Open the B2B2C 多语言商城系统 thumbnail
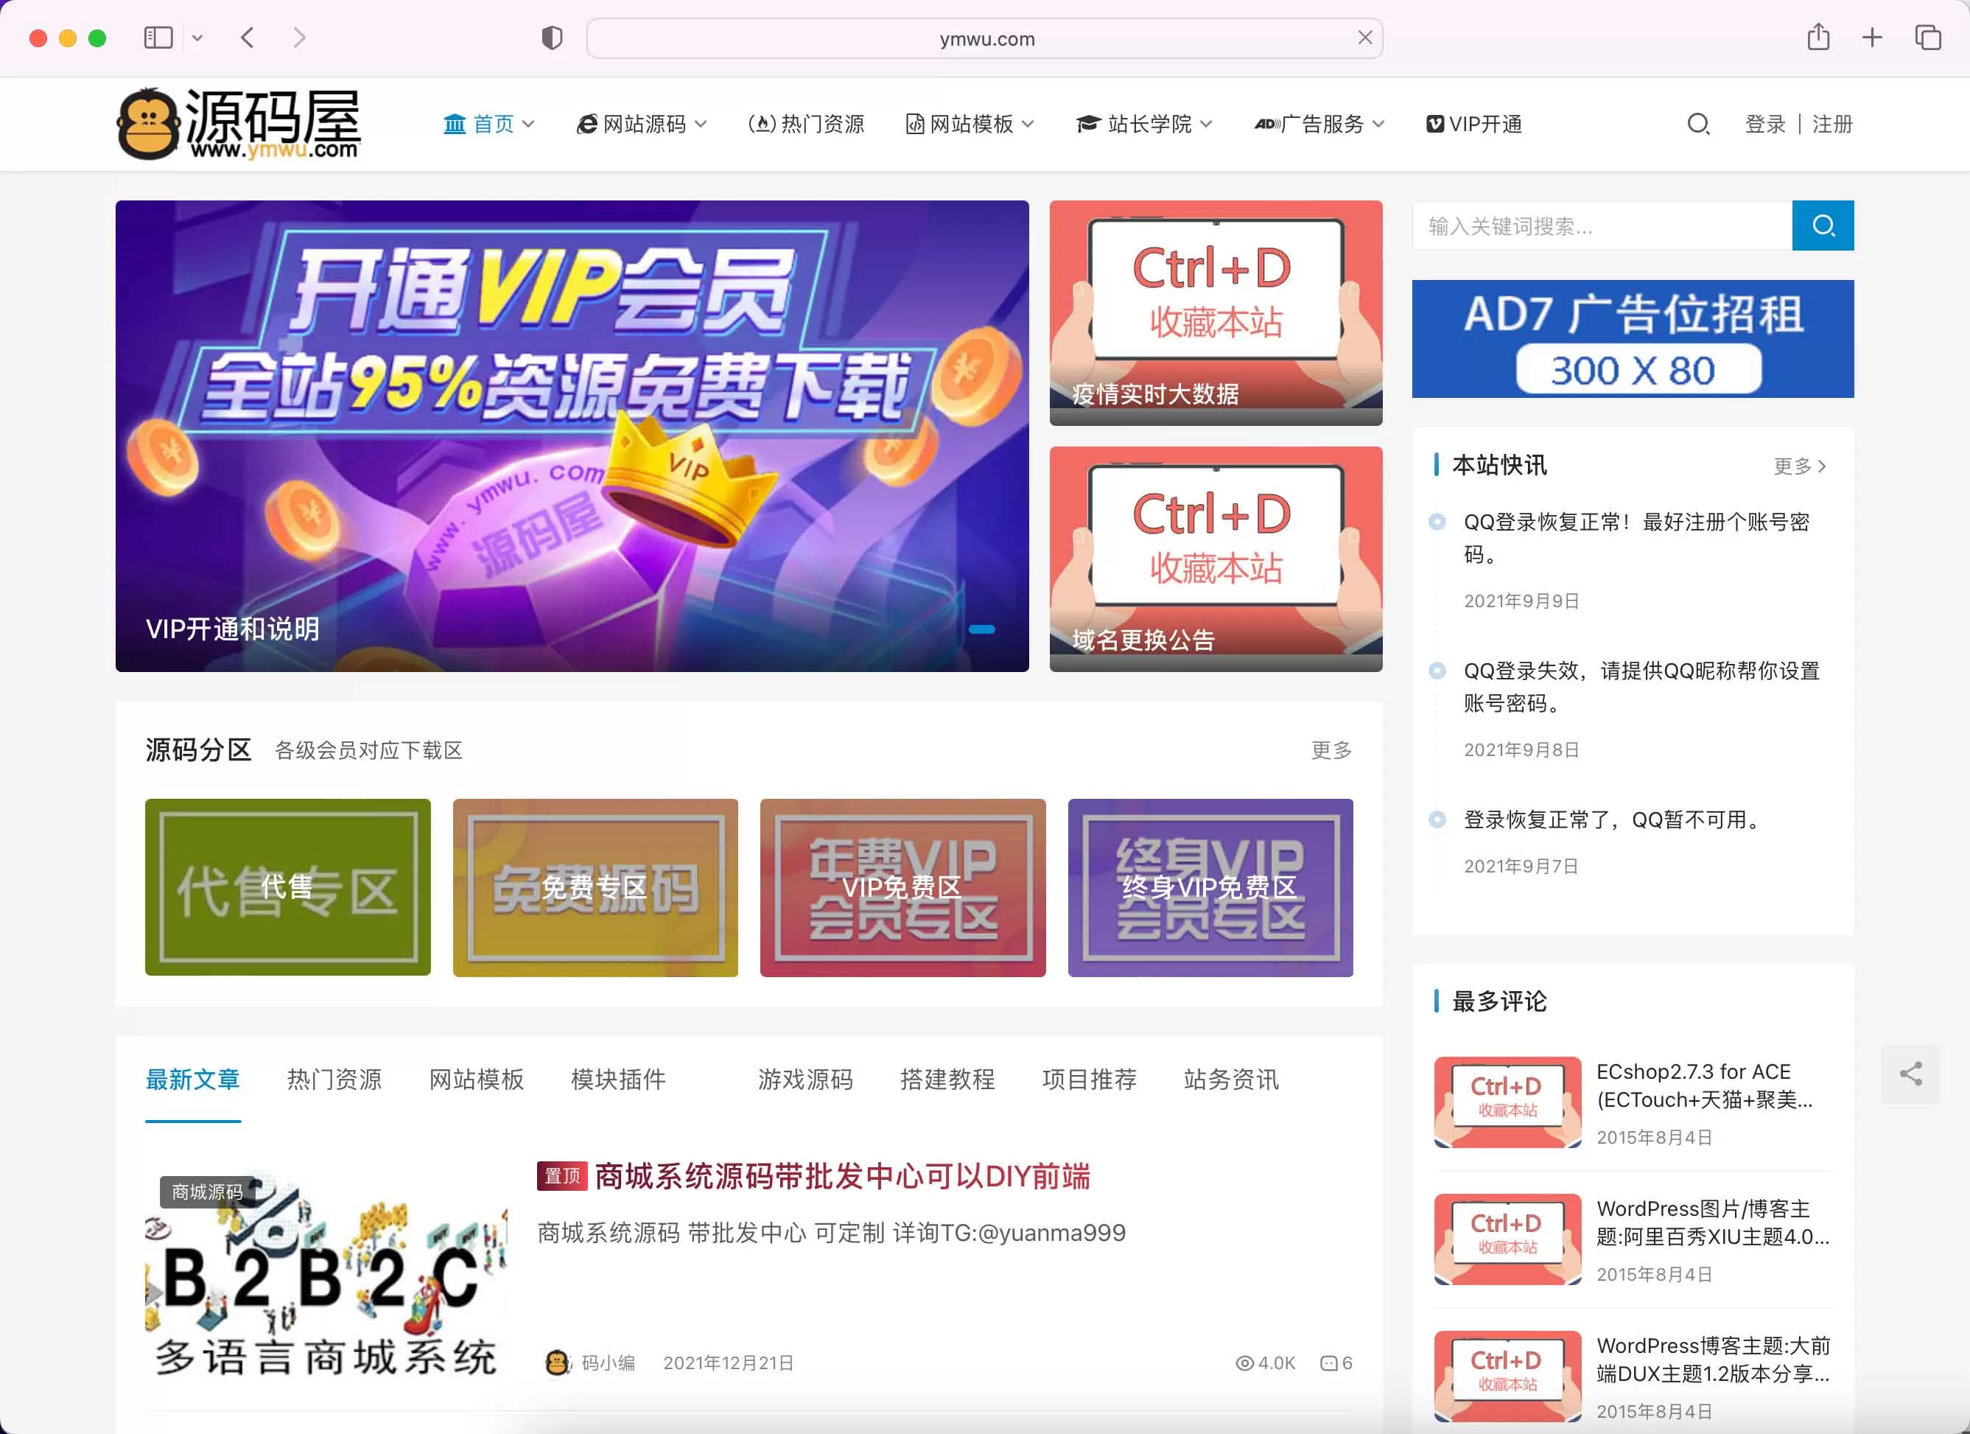Image resolution: width=1970 pixels, height=1434 pixels. click(326, 1273)
